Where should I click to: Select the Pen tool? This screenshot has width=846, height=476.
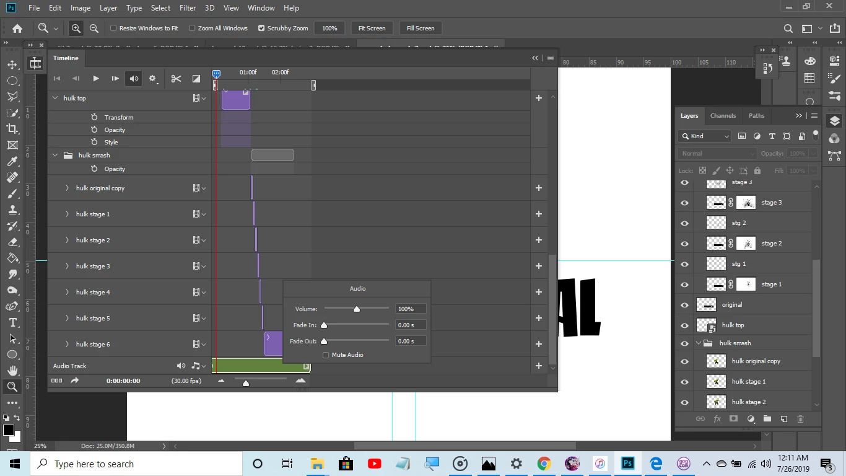(12, 306)
